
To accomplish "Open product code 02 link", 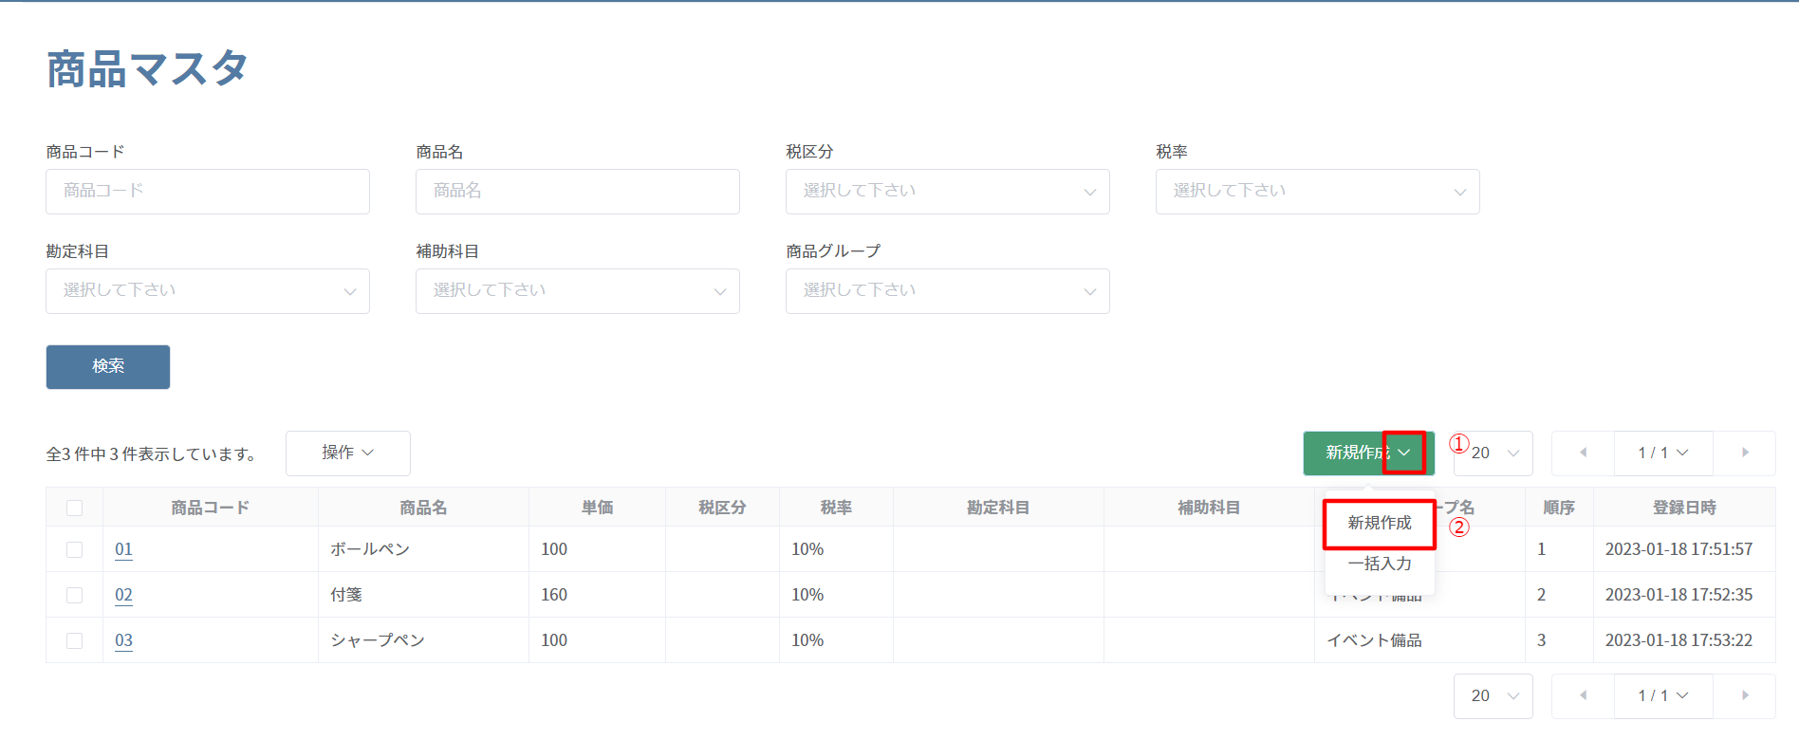I will (x=123, y=595).
